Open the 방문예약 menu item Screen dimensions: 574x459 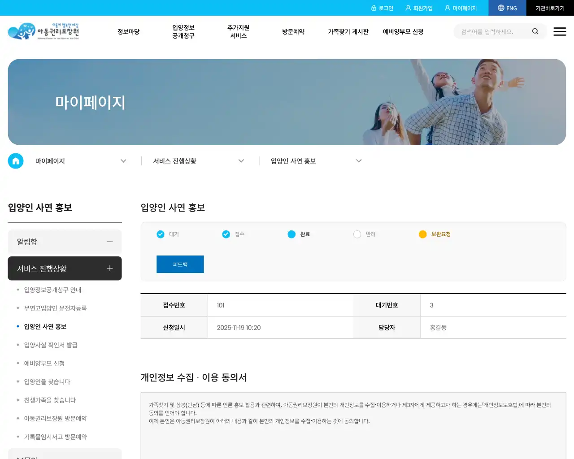[x=293, y=31]
